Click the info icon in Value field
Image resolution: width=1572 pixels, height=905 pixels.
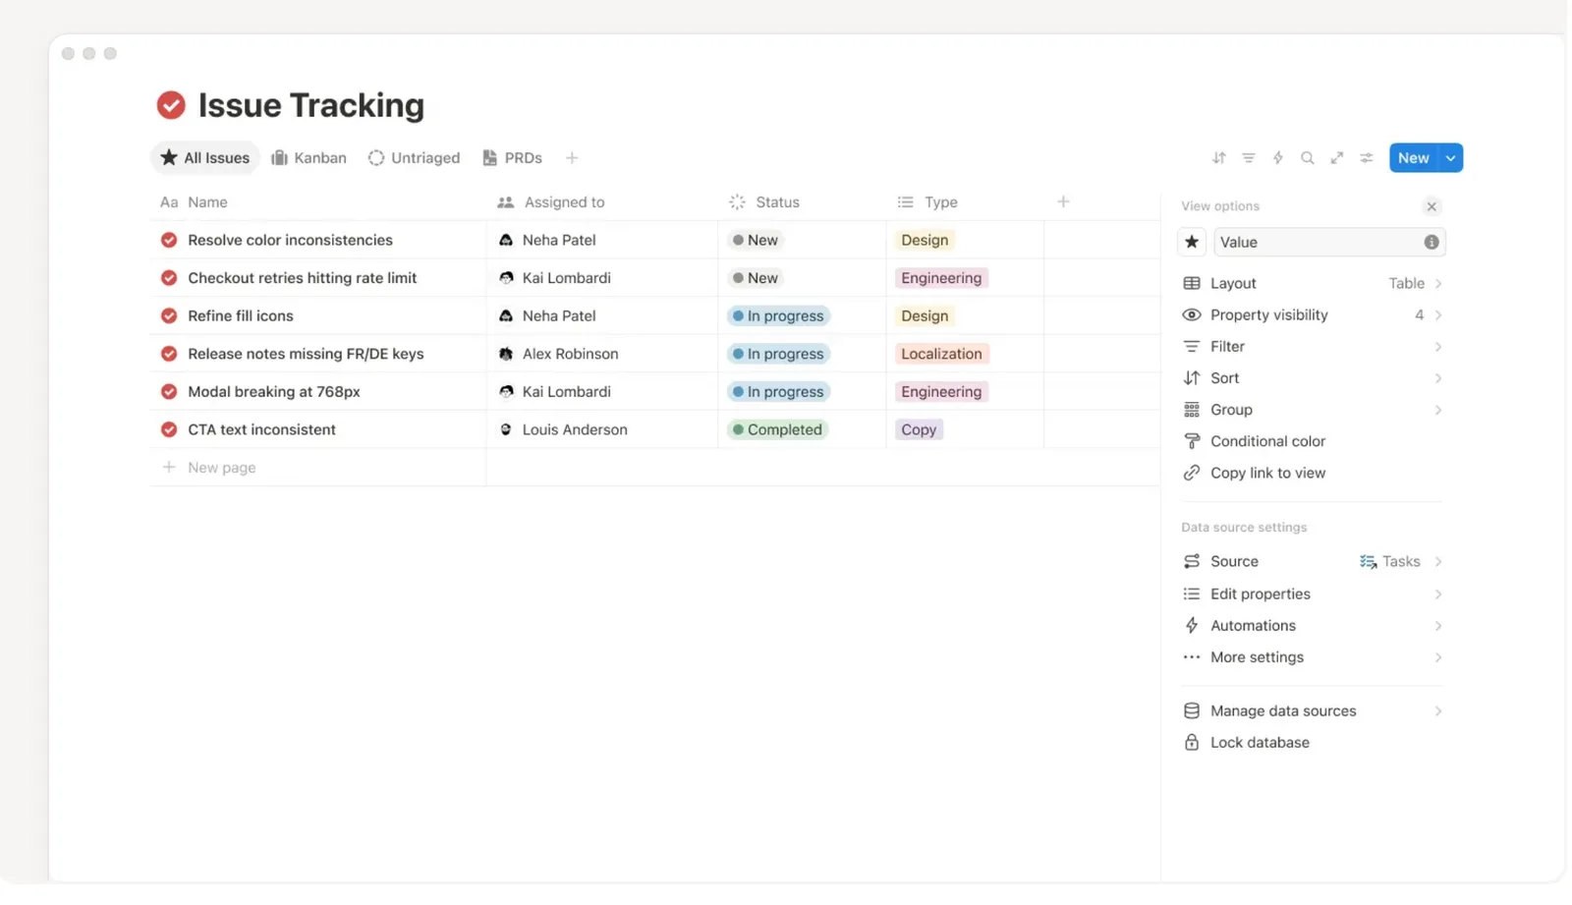point(1432,242)
